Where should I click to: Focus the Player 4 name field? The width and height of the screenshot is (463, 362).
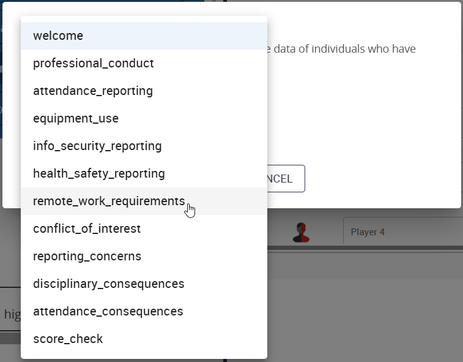(x=402, y=232)
